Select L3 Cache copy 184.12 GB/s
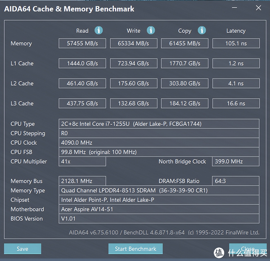Viewport: 270px width, 261px height. [x=184, y=103]
